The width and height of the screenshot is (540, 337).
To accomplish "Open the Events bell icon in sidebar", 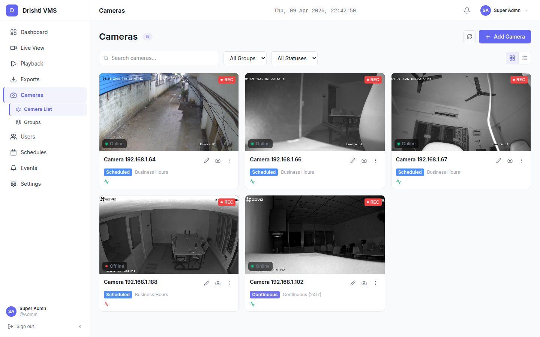I will coord(13,168).
